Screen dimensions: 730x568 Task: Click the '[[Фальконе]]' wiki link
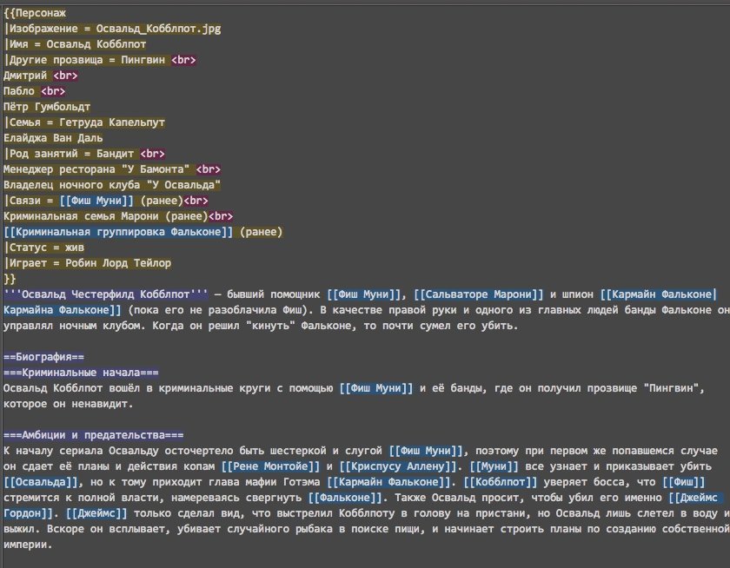click(345, 498)
